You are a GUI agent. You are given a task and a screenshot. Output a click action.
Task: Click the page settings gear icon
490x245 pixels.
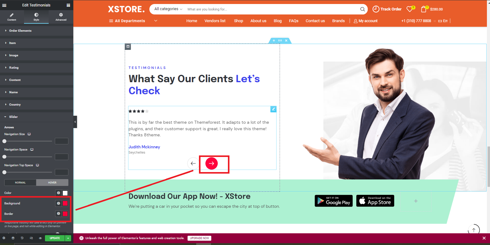[x=4, y=238]
